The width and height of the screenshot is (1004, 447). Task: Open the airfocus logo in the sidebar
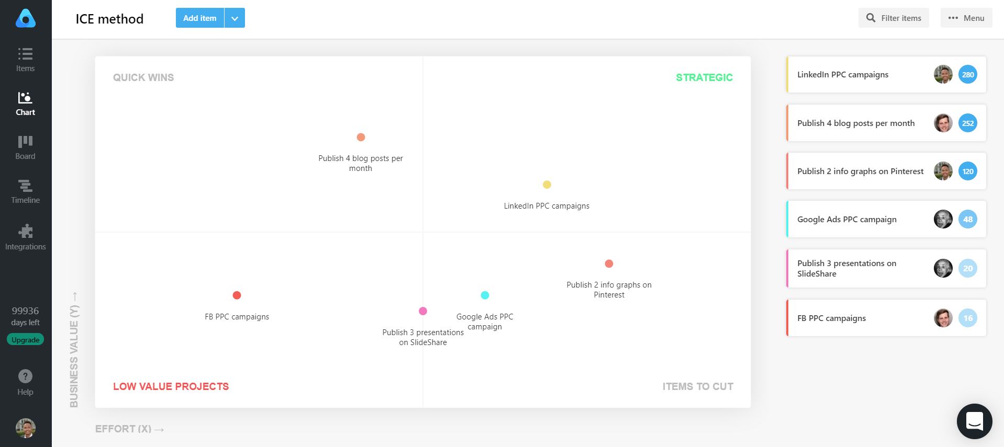point(25,17)
